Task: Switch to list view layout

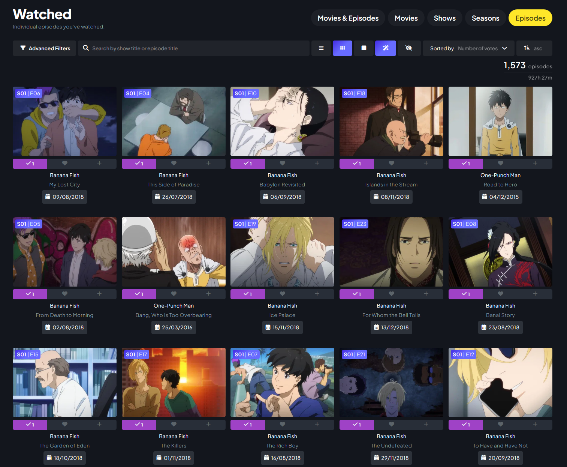Action: 321,48
